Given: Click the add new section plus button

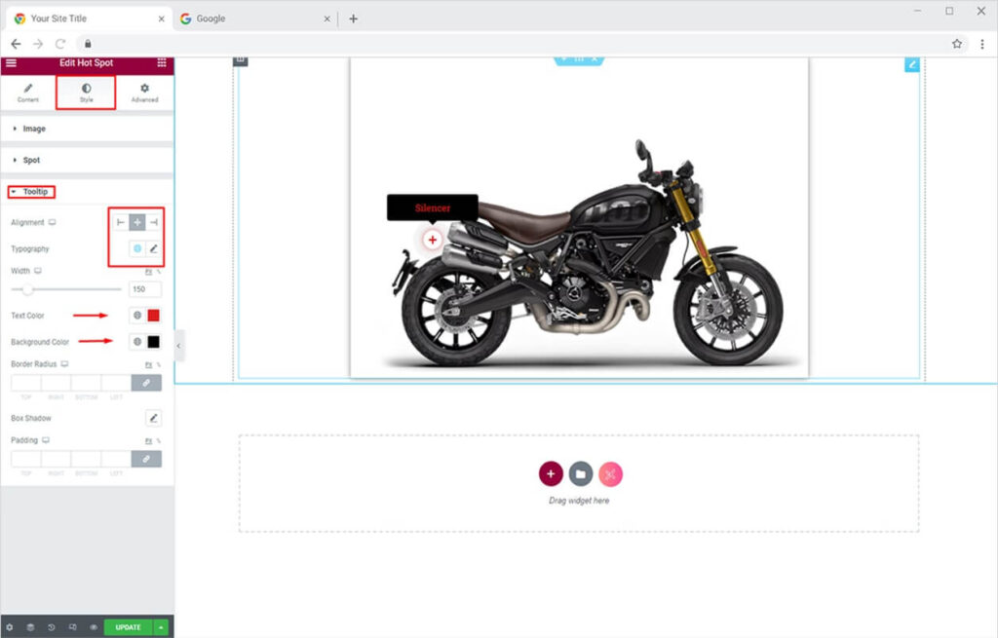Looking at the screenshot, I should 551,474.
